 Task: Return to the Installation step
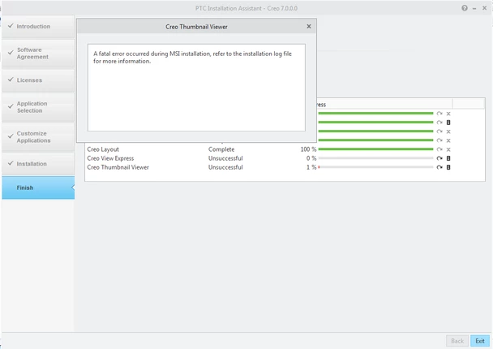coord(38,164)
